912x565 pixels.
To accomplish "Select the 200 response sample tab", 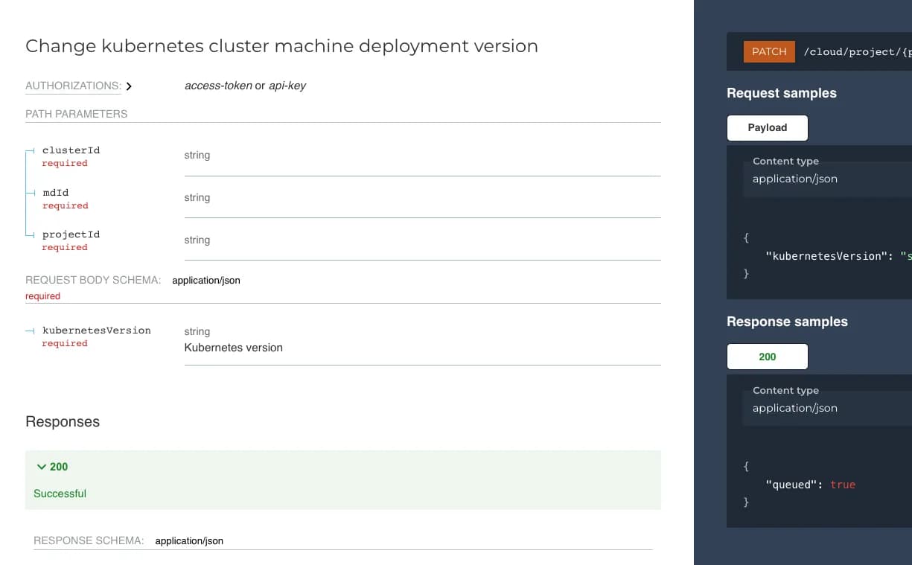I will [x=767, y=357].
